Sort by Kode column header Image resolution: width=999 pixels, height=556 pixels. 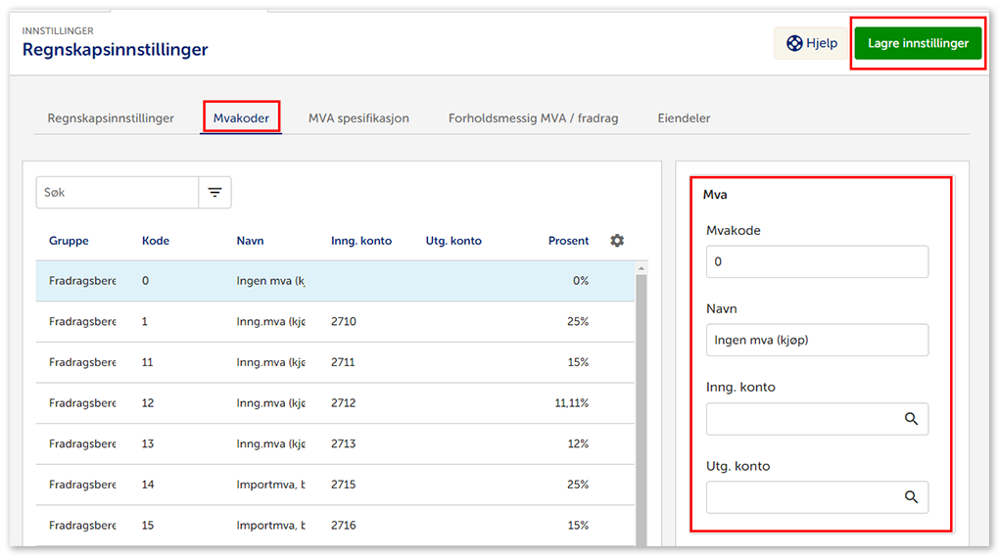coord(156,241)
